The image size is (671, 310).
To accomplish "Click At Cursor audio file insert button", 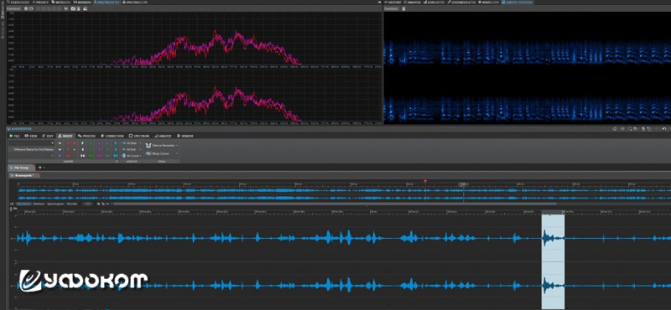I will [130, 156].
